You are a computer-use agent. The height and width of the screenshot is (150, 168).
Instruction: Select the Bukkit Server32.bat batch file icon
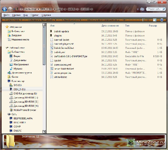pos(52,48)
